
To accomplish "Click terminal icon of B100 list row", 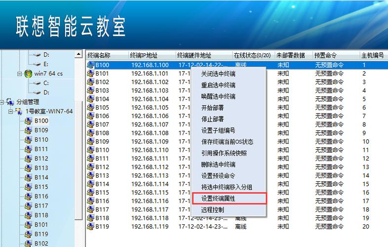I will click(90, 65).
